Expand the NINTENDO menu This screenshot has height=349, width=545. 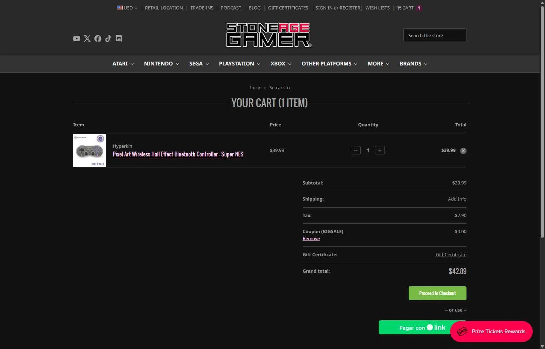[x=162, y=64]
